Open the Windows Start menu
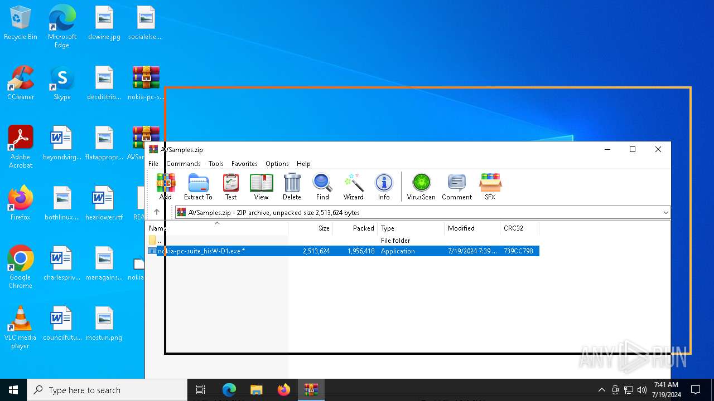714x401 pixels. [13, 390]
